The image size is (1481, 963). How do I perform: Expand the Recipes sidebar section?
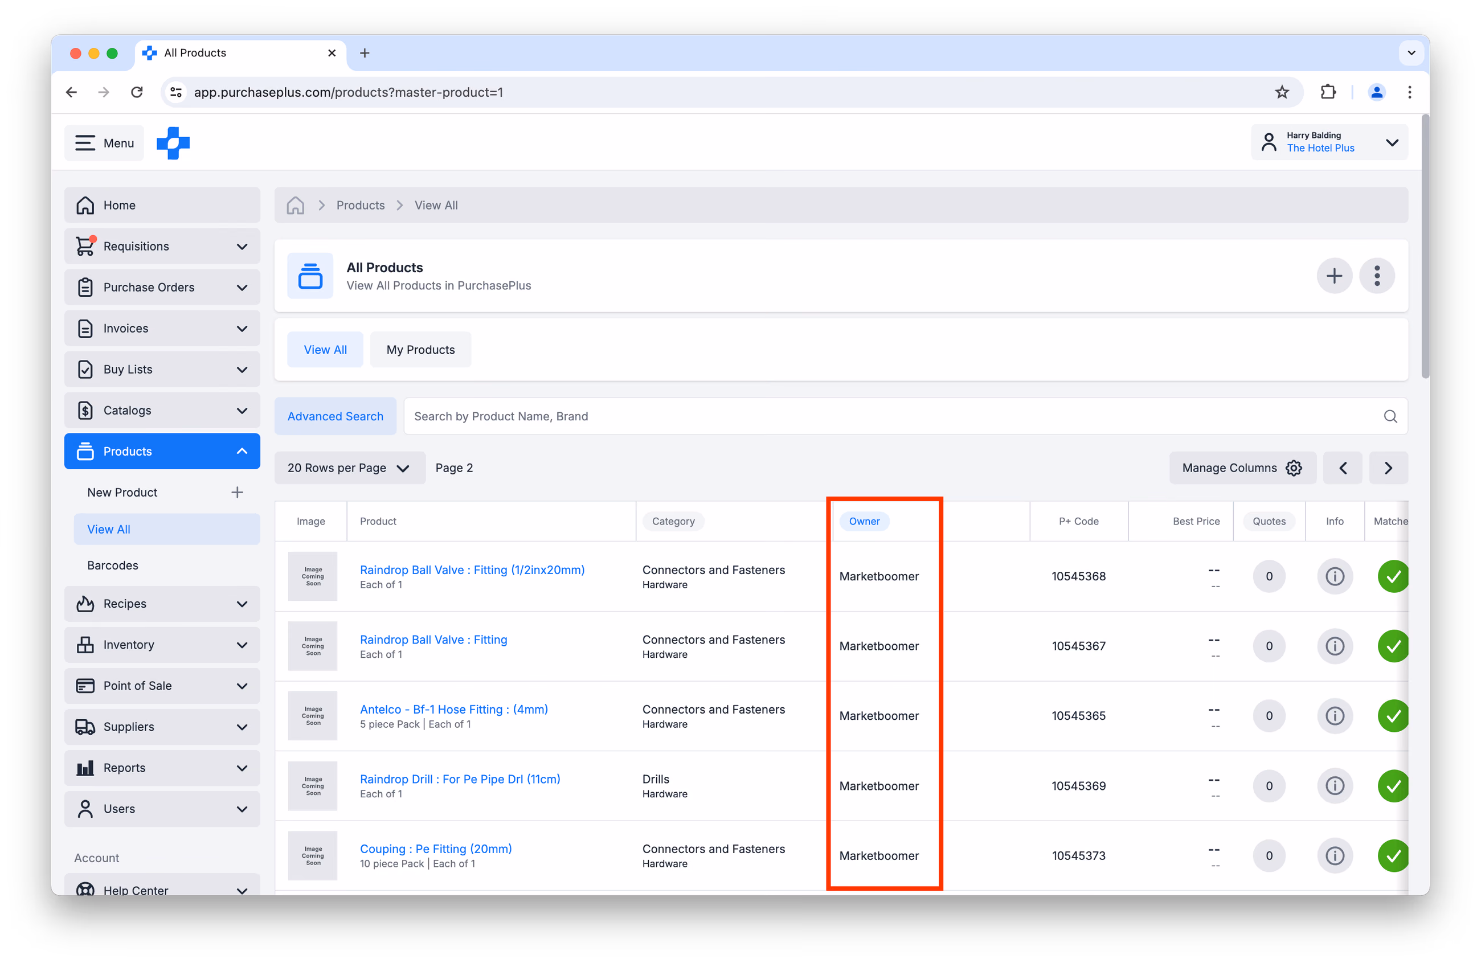tap(162, 604)
